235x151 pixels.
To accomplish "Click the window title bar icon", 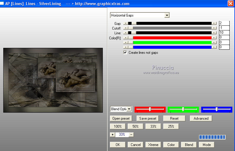I will [x=2, y=3].
